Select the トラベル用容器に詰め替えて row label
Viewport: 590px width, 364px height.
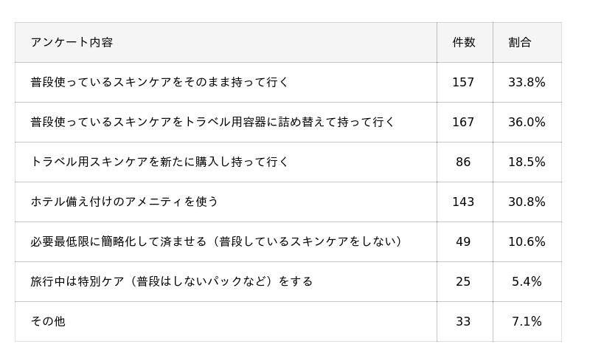tap(213, 123)
